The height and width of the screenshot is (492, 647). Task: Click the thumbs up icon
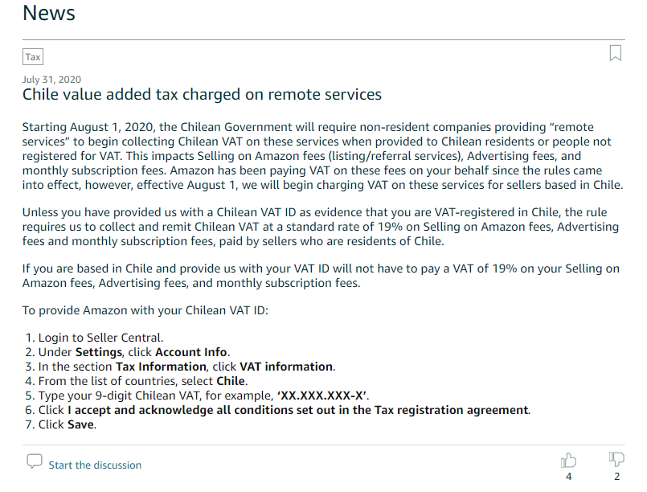pyautogui.click(x=568, y=461)
